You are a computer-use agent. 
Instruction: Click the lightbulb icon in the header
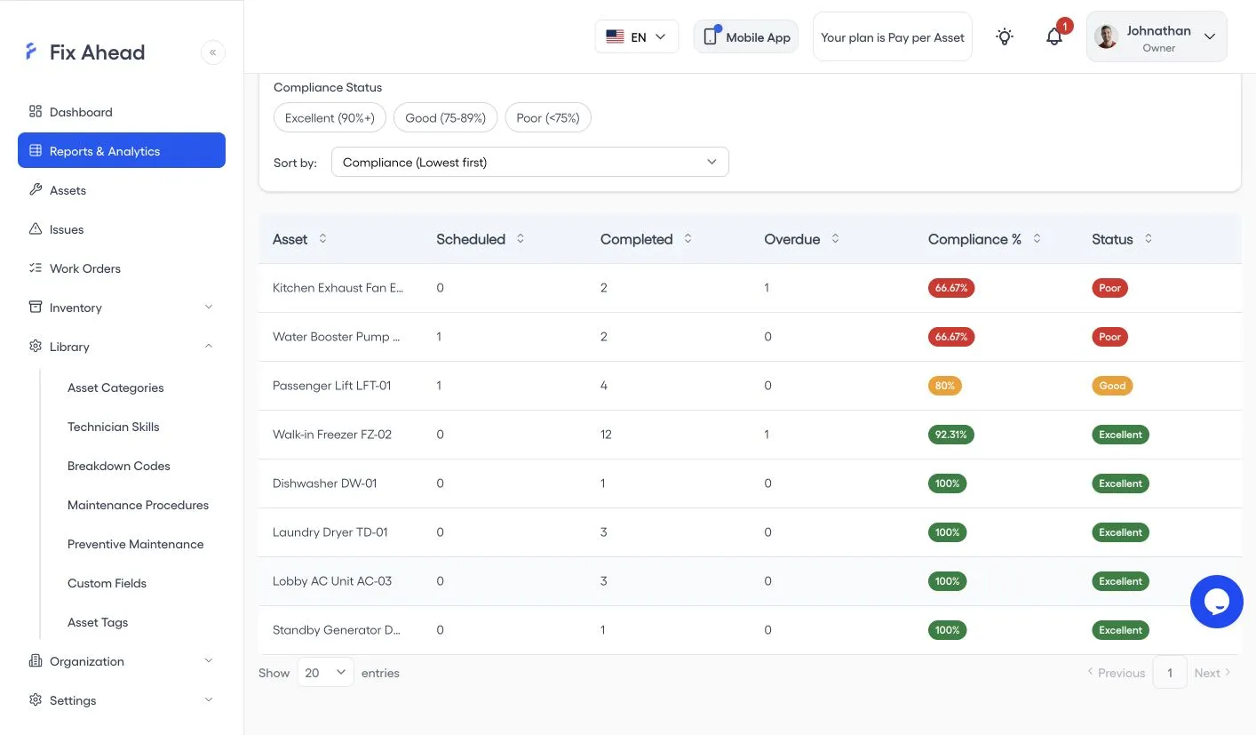click(1005, 36)
